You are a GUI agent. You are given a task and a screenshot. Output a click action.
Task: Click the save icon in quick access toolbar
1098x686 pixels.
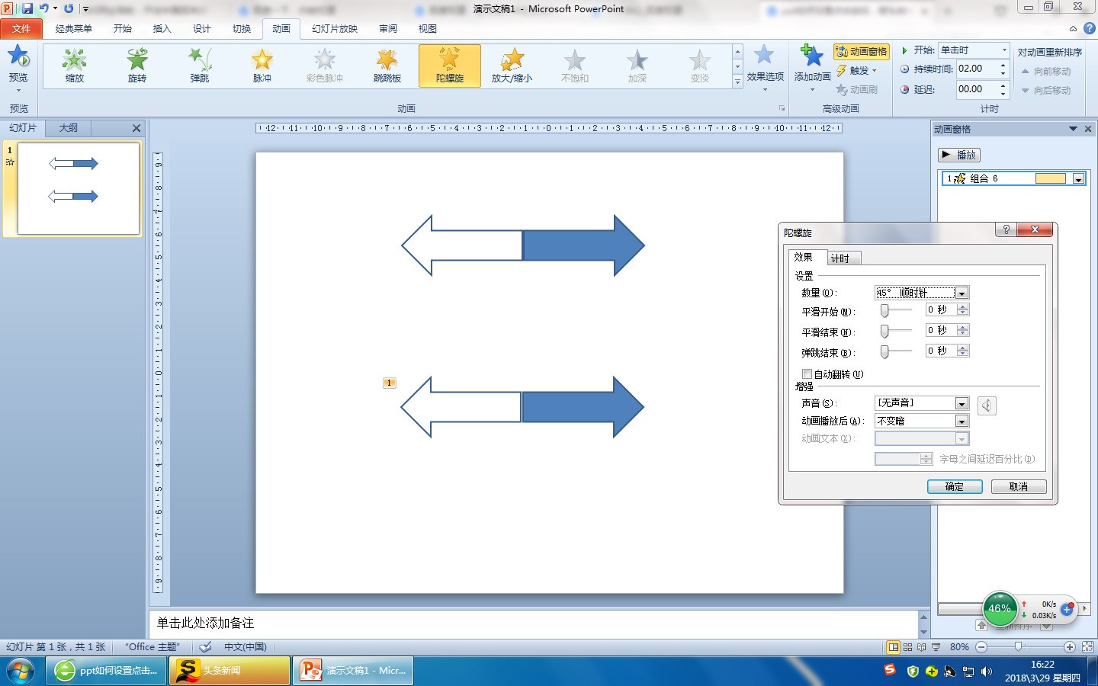click(x=27, y=8)
